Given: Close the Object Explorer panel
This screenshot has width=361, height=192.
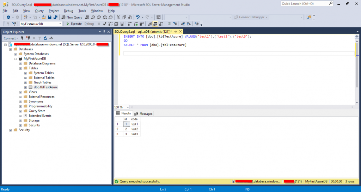Looking at the screenshot, I should coord(109,32).
